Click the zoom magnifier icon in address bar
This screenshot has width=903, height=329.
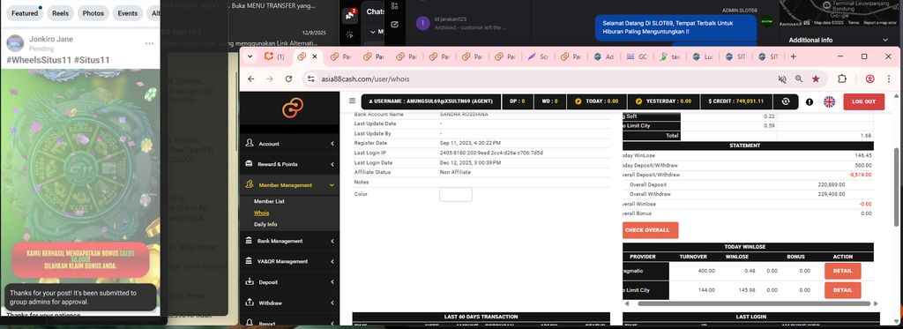coord(799,79)
